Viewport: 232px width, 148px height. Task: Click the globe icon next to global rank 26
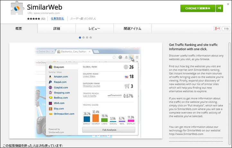[126, 67]
